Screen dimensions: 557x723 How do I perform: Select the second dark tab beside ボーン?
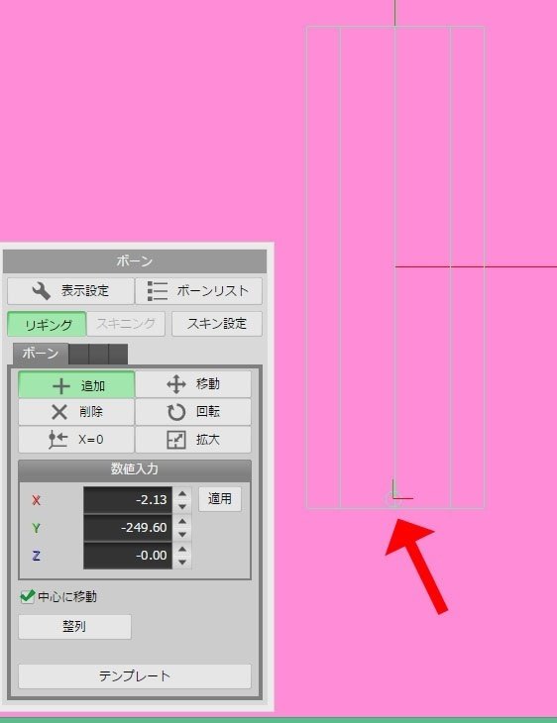click(99, 355)
